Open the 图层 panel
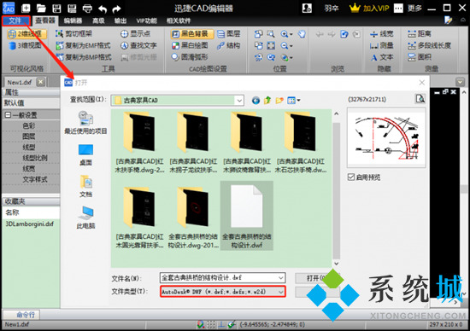 coord(229,34)
